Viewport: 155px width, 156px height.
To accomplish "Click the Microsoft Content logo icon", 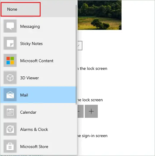I will [10, 60].
